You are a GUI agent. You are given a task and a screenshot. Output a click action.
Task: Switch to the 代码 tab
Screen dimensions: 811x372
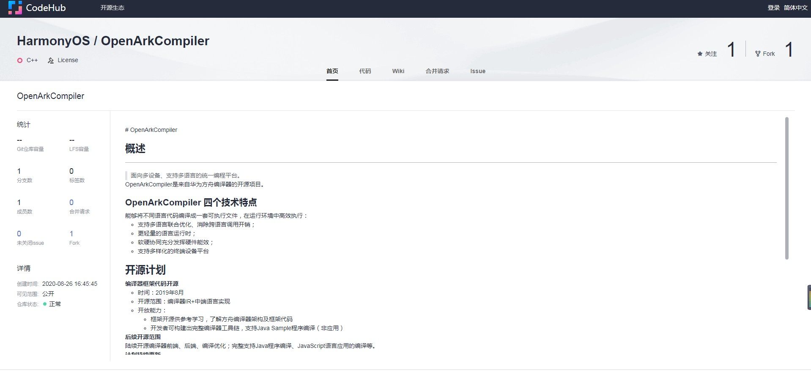coord(365,71)
